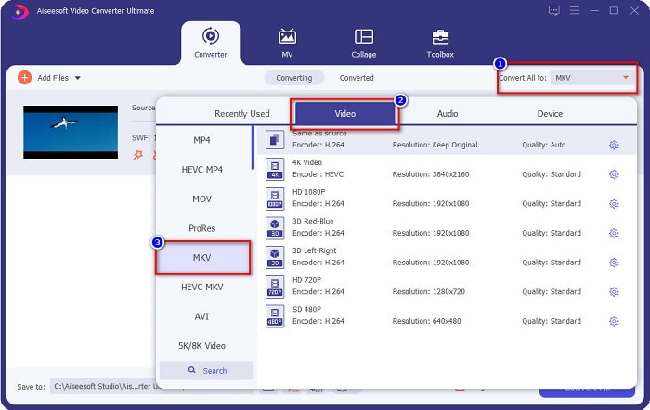Open settings gear for SD 480P
Image resolution: width=650 pixels, height=410 pixels.
point(614,321)
